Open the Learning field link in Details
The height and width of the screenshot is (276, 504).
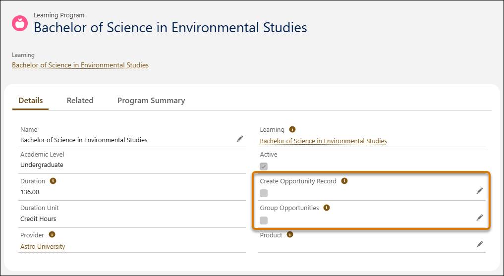pyautogui.click(x=323, y=141)
